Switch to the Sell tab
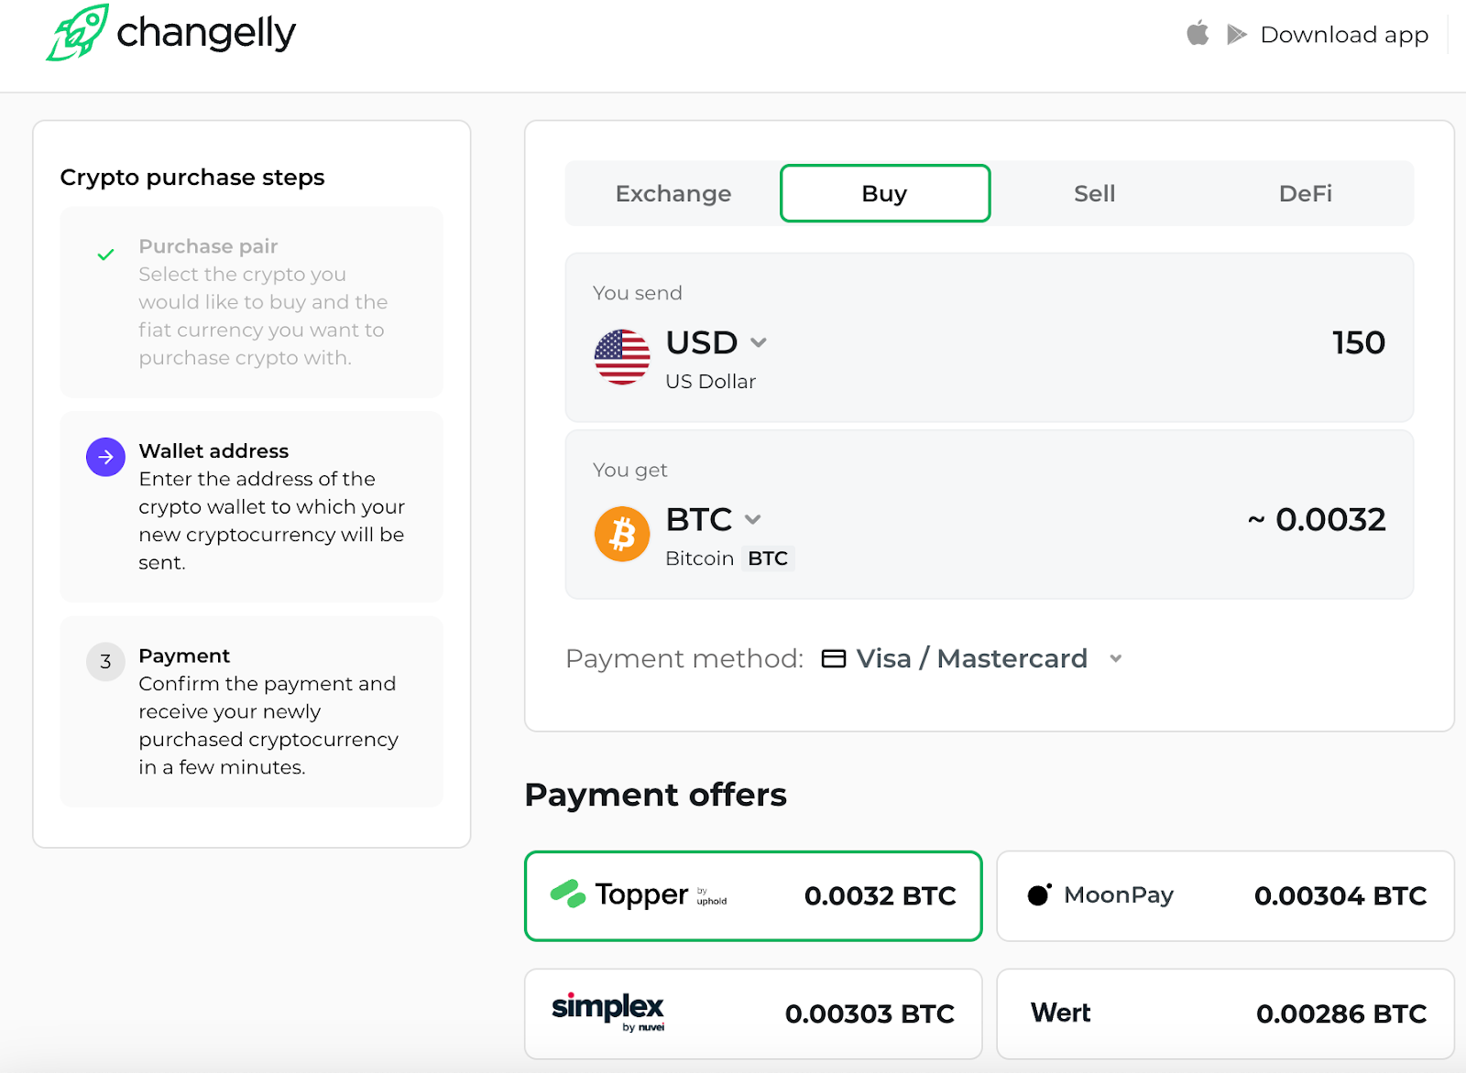Image resolution: width=1466 pixels, height=1073 pixels. point(1094,193)
